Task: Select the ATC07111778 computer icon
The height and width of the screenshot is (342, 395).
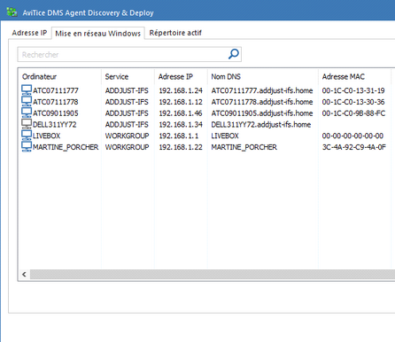Action: tap(27, 101)
